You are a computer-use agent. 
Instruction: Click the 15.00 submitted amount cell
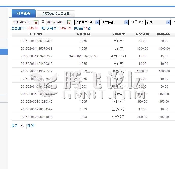[x=143, y=56]
